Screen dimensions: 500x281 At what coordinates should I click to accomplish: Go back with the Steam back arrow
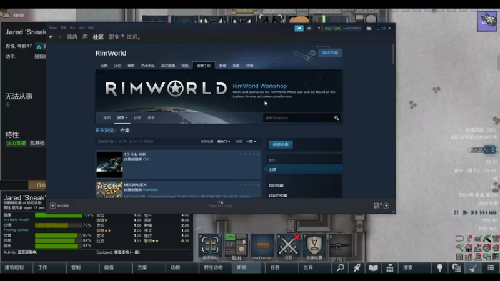pos(51,37)
